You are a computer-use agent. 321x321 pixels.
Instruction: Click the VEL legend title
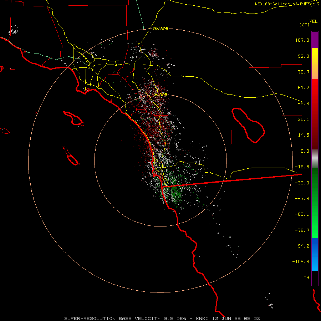click(313, 21)
